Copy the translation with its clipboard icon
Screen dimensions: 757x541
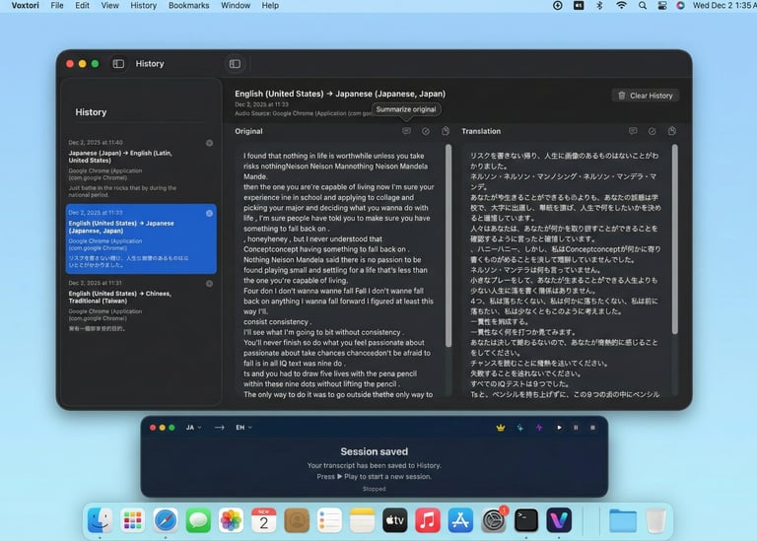[671, 131]
